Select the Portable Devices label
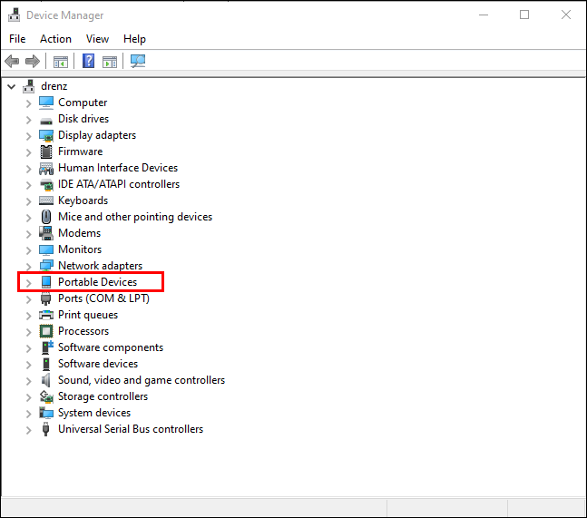This screenshot has width=587, height=518. coord(98,282)
